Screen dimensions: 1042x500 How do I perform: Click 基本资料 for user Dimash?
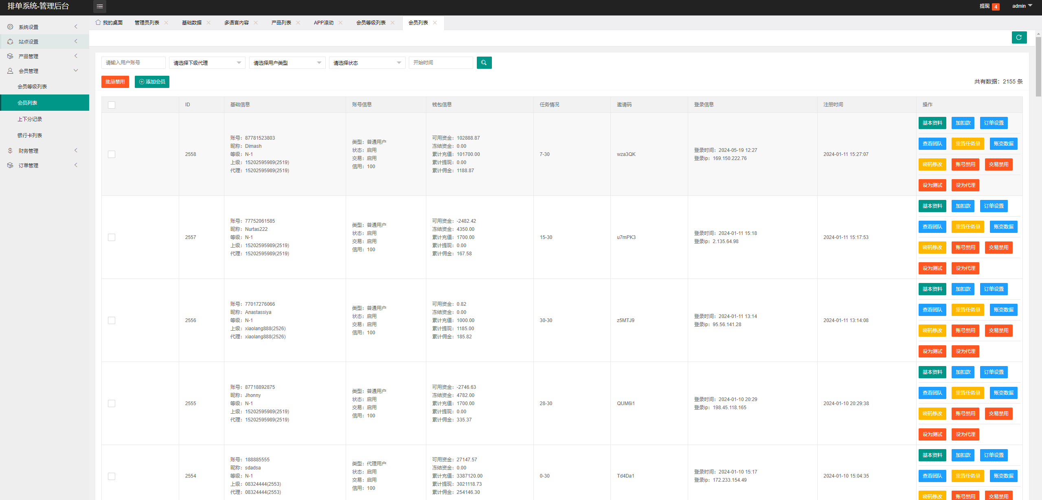point(932,123)
